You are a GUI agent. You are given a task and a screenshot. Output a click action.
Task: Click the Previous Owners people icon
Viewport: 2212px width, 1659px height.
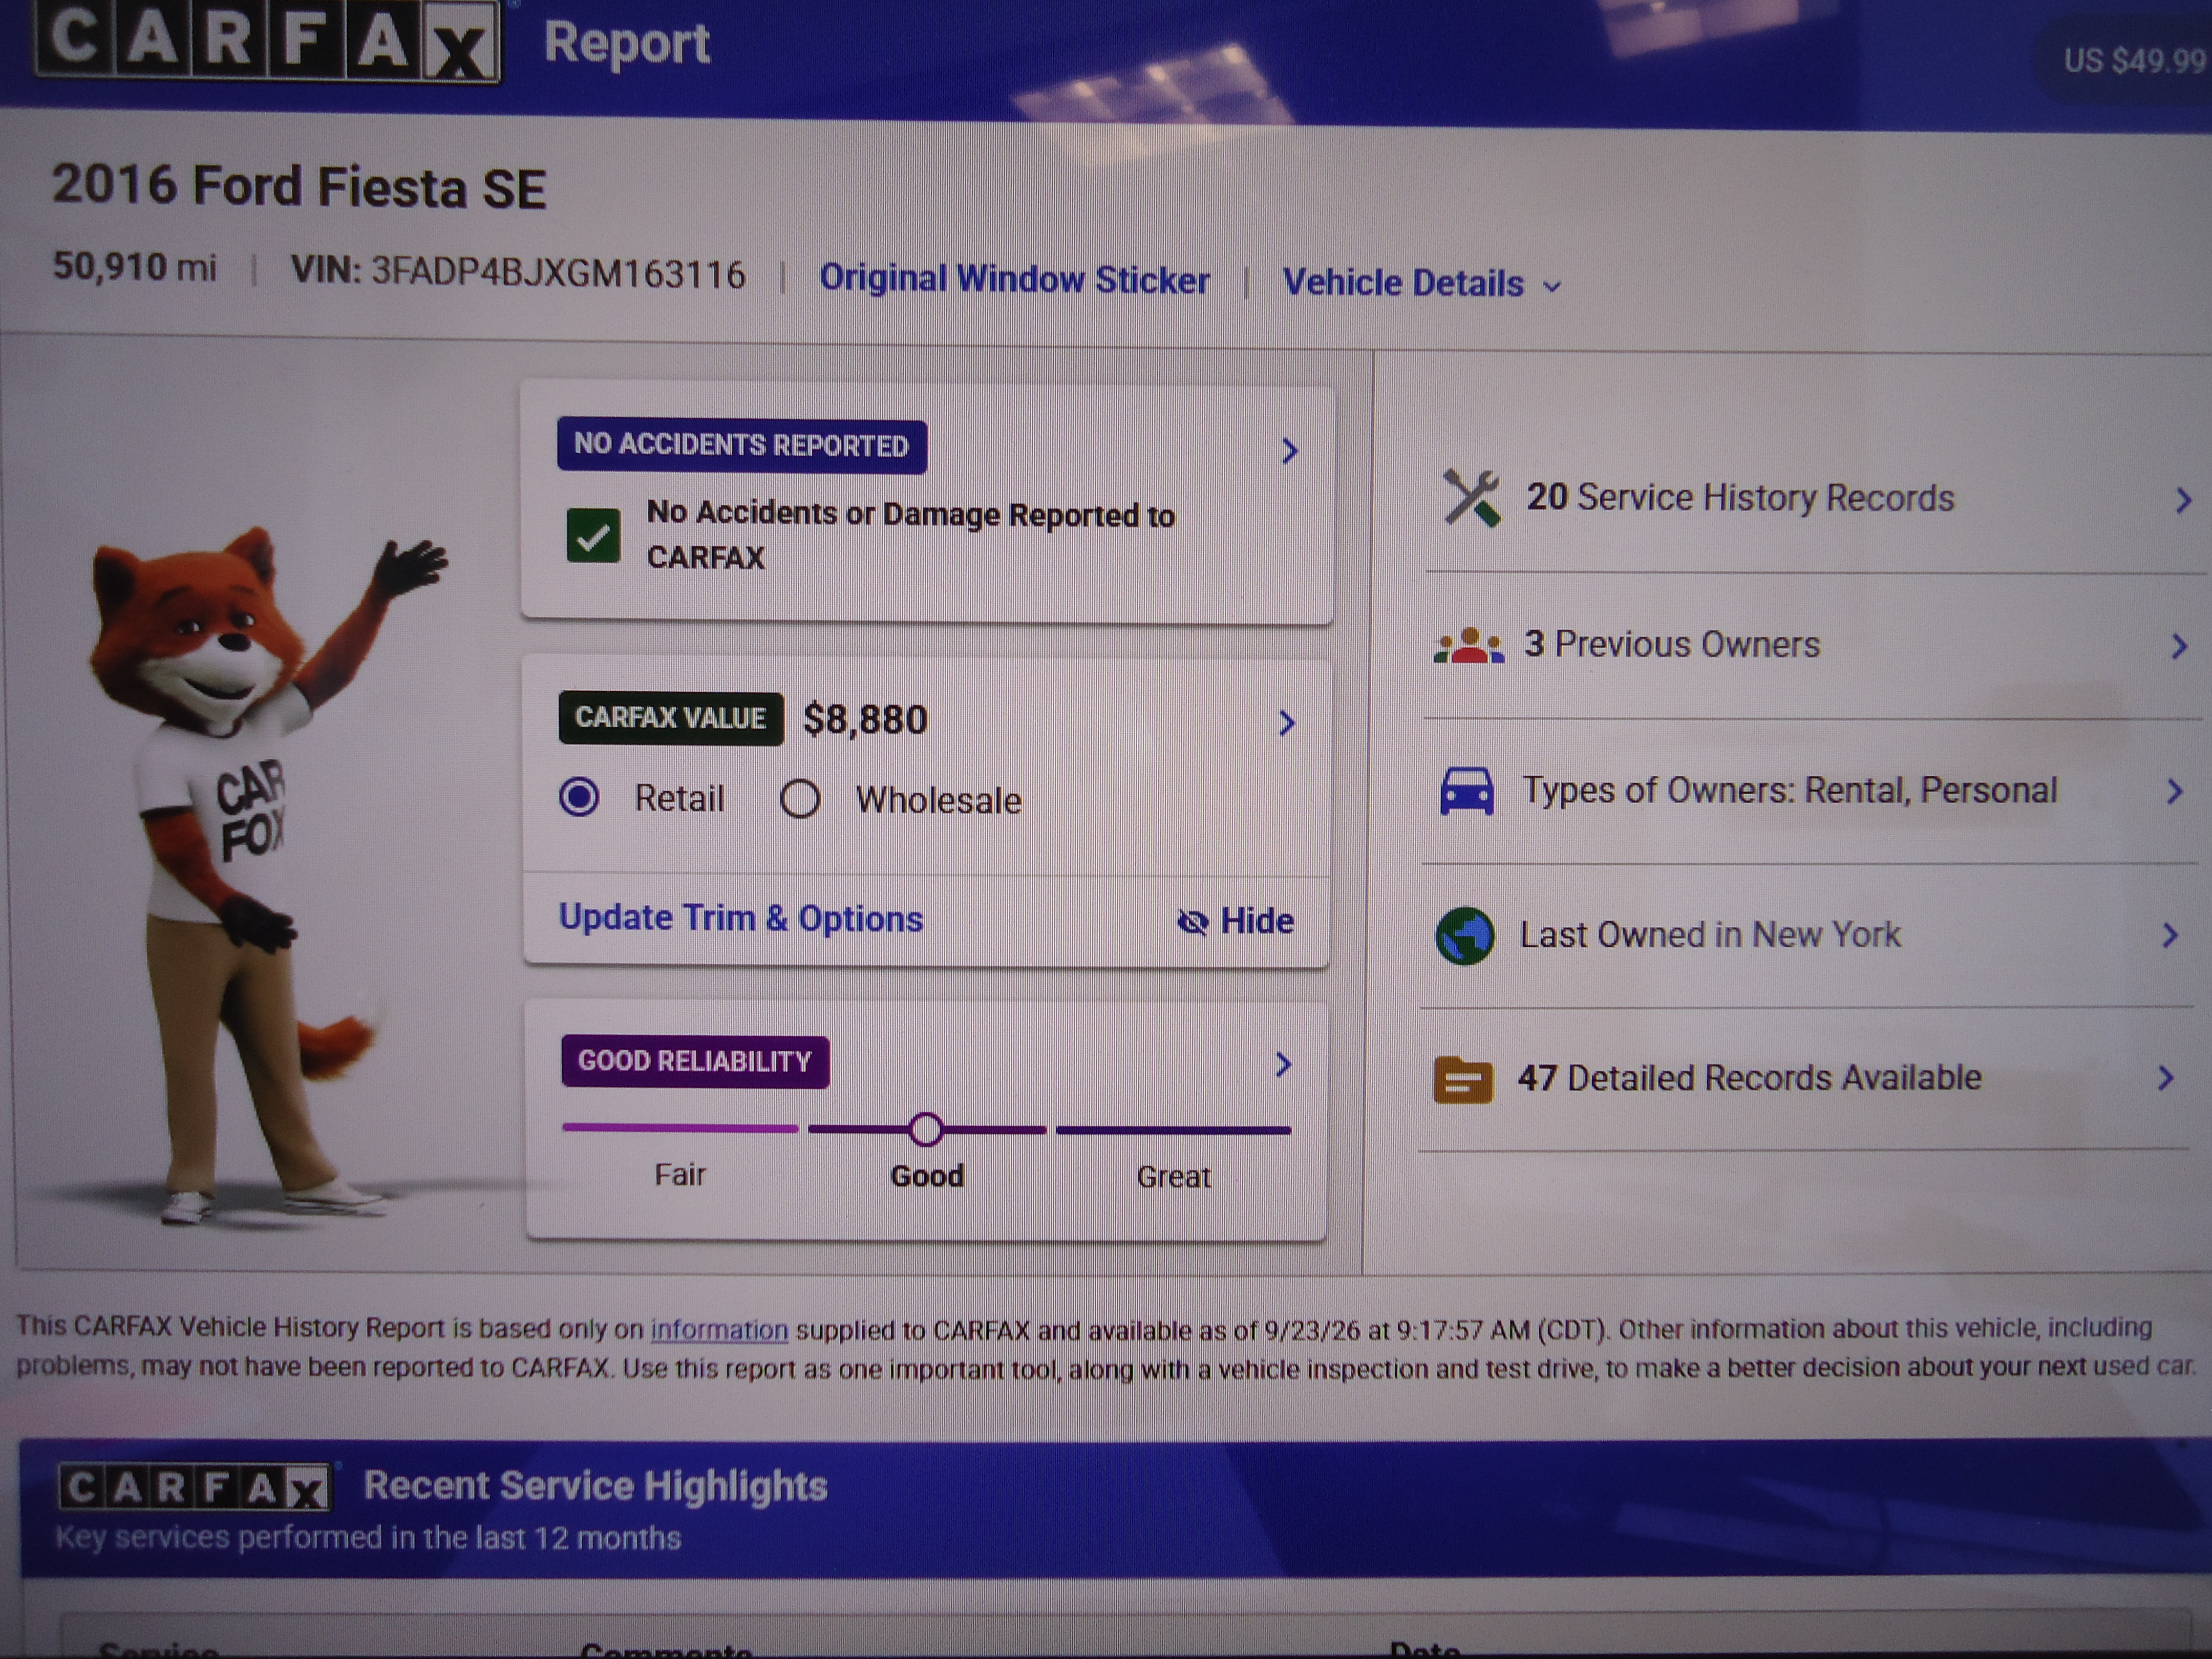point(1468,645)
